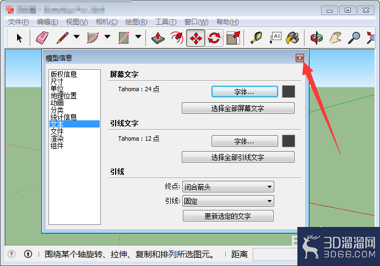Select the arrow Select tool
The height and width of the screenshot is (266, 380).
tap(19, 38)
